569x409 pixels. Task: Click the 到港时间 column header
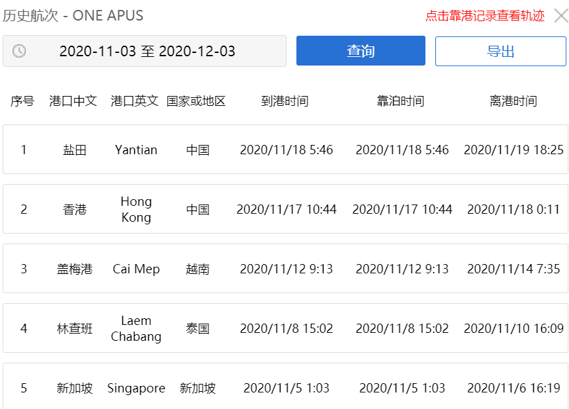[284, 101]
